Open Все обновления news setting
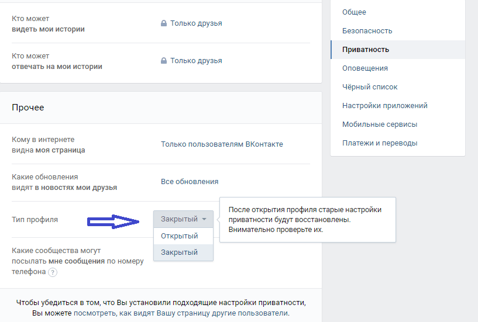The height and width of the screenshot is (322, 478). (190, 182)
